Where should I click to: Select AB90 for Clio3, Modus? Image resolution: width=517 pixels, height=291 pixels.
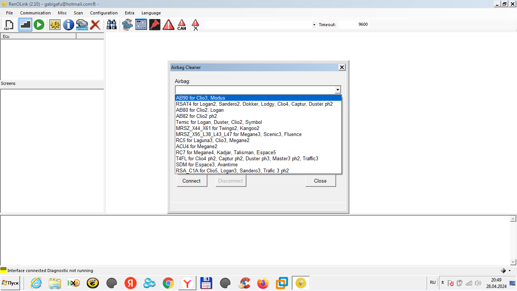point(258,98)
